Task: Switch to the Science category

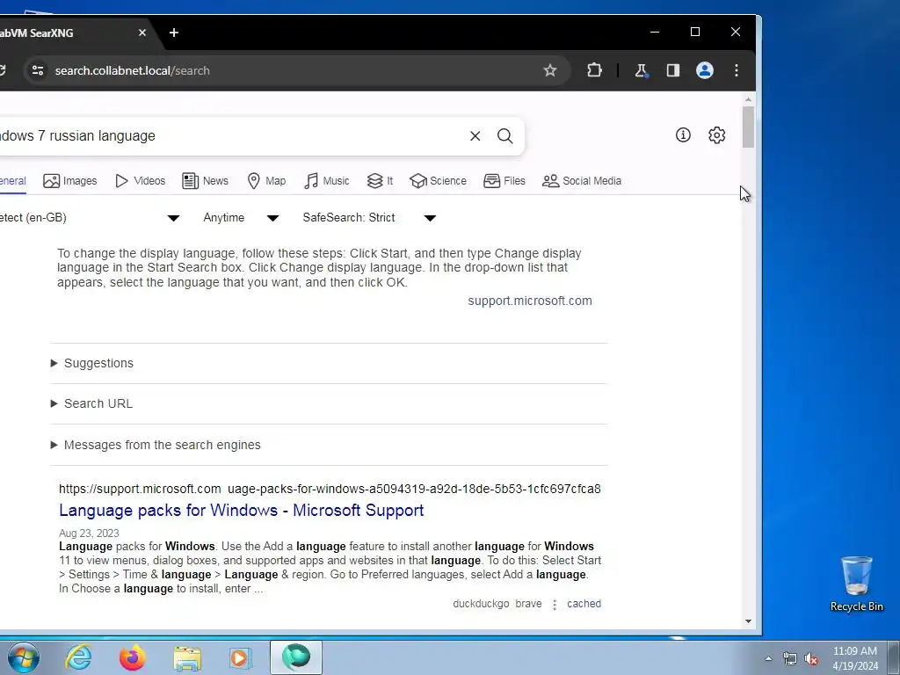Action: tap(438, 181)
